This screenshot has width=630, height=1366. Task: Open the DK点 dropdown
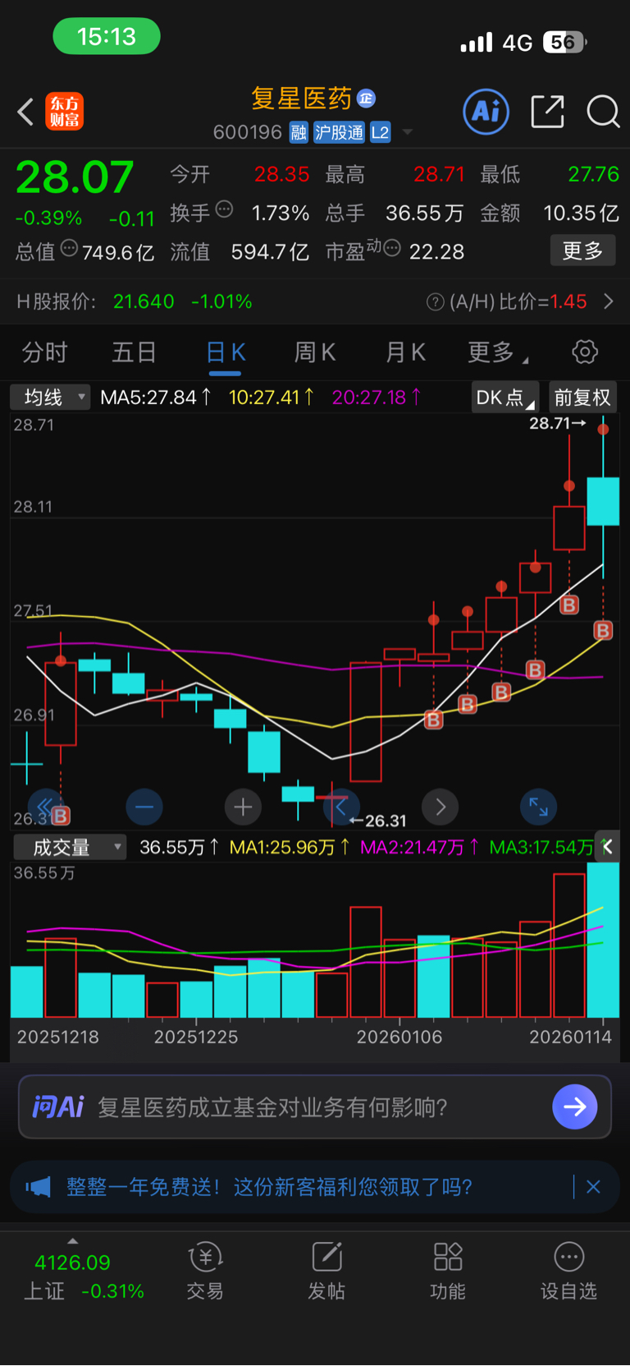tap(505, 398)
